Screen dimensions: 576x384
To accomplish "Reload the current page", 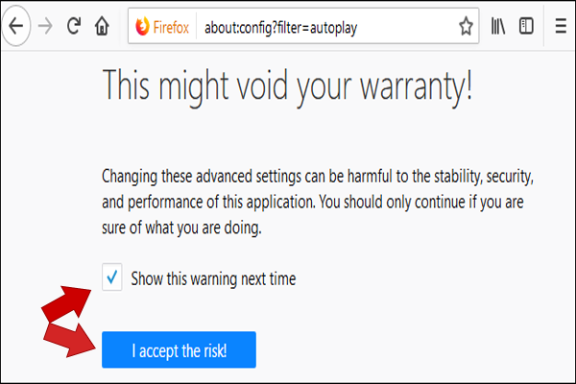I will (x=73, y=26).
